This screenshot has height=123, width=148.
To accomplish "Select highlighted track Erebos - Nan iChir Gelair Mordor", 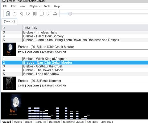I will [x=75, y=62].
